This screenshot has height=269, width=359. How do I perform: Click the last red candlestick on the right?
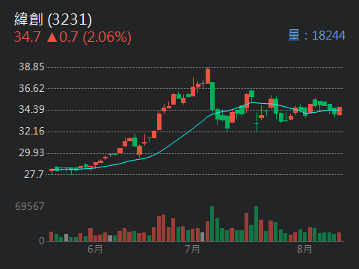(x=340, y=111)
